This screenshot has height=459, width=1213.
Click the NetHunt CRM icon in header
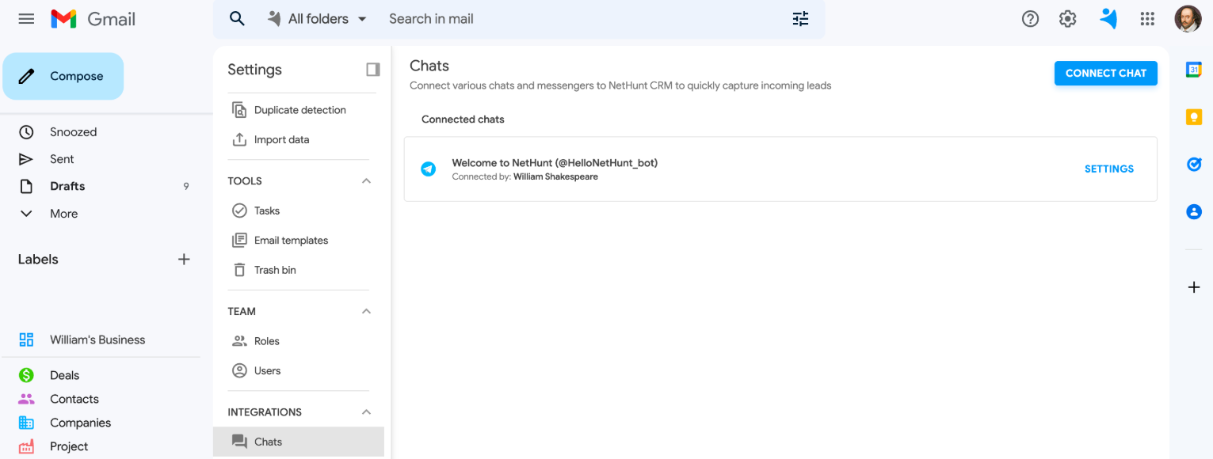1108,18
